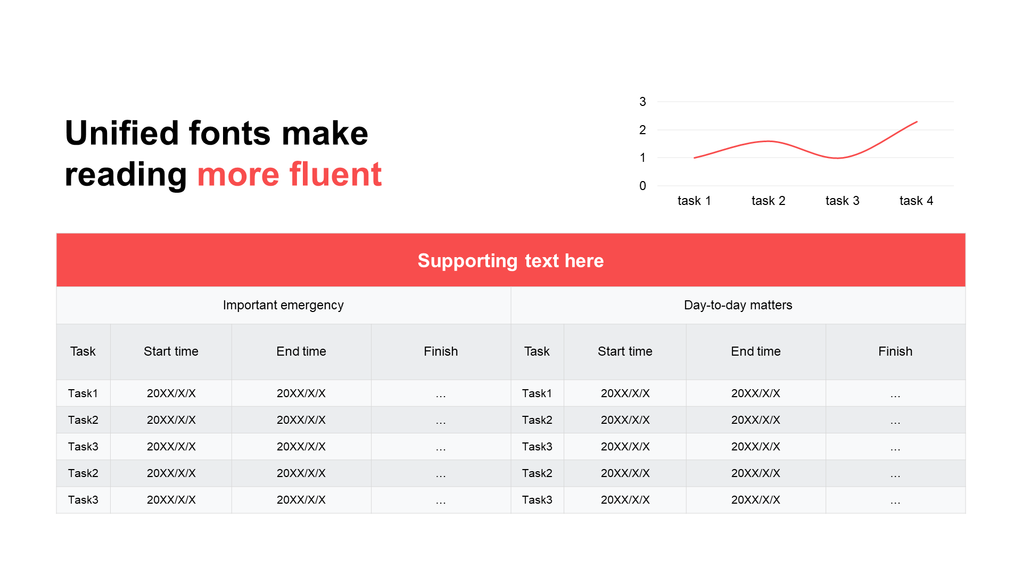Click the 'task 4' chart axis label
Screen dimensions: 1022x575
[x=916, y=201]
